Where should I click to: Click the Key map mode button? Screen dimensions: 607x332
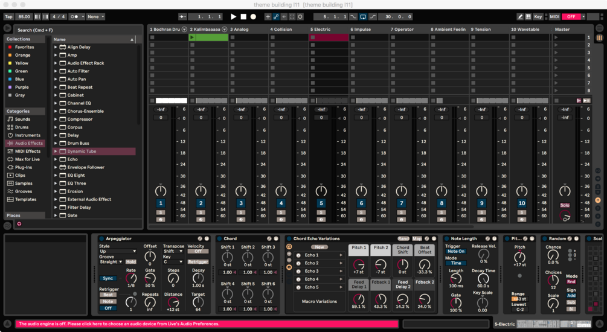click(538, 17)
